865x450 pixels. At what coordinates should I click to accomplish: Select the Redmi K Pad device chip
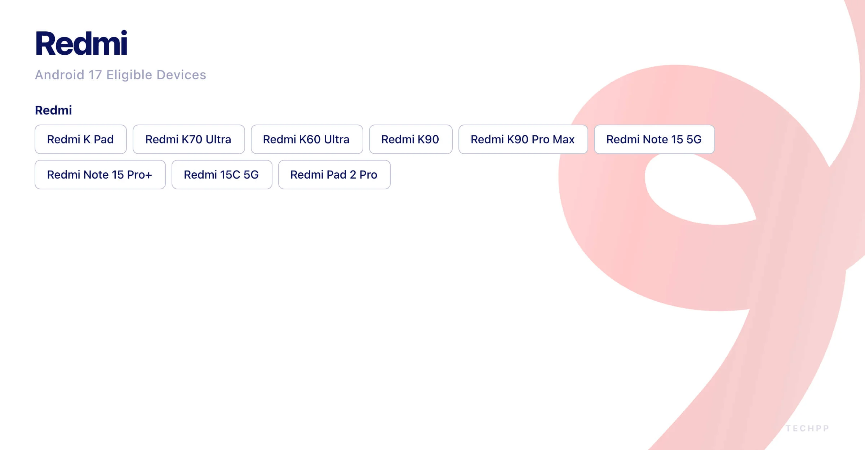80,139
